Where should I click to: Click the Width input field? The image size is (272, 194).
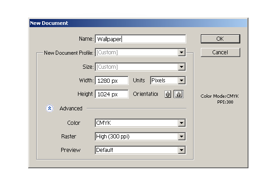coord(112,80)
